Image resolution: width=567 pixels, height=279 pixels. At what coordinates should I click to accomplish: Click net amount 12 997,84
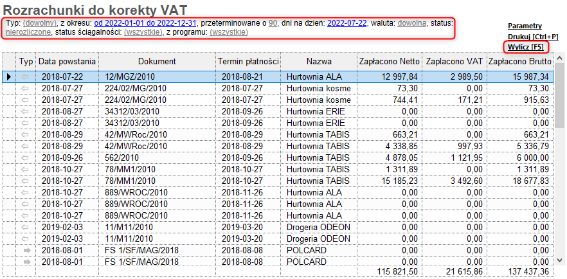[399, 76]
